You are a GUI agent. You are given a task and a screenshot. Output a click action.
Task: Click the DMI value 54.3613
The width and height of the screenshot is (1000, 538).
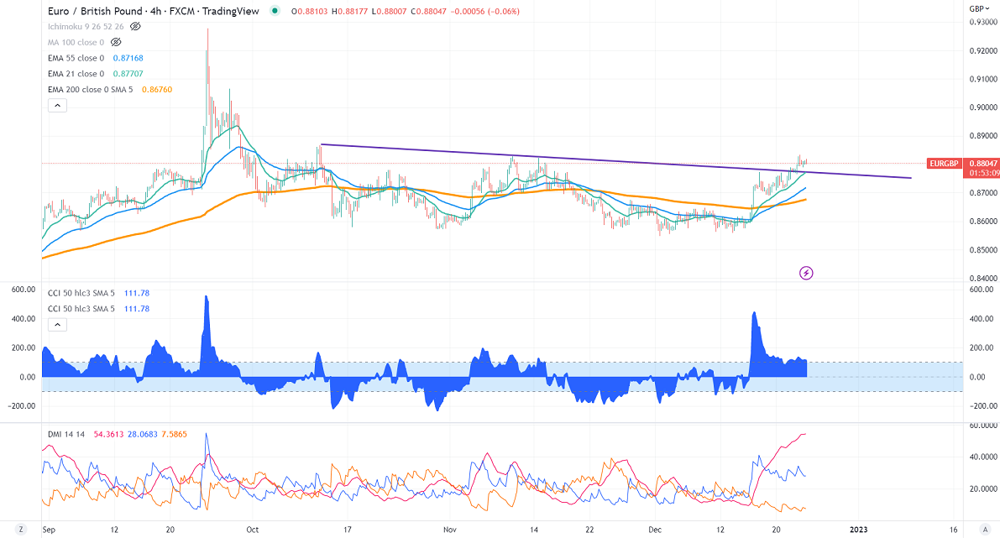108,434
